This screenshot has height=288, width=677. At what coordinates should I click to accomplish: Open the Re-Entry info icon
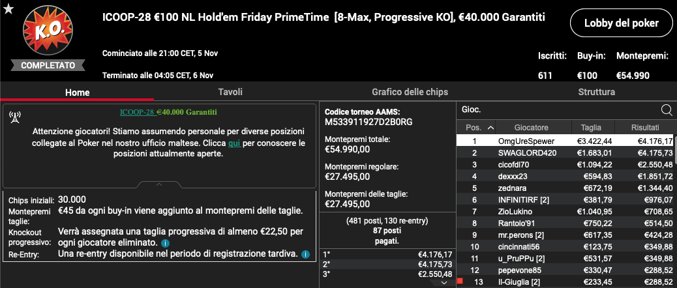305,254
